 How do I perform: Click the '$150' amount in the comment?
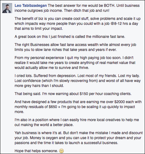84,94
